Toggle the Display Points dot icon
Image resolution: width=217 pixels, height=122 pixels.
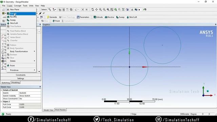tap(139, 10)
